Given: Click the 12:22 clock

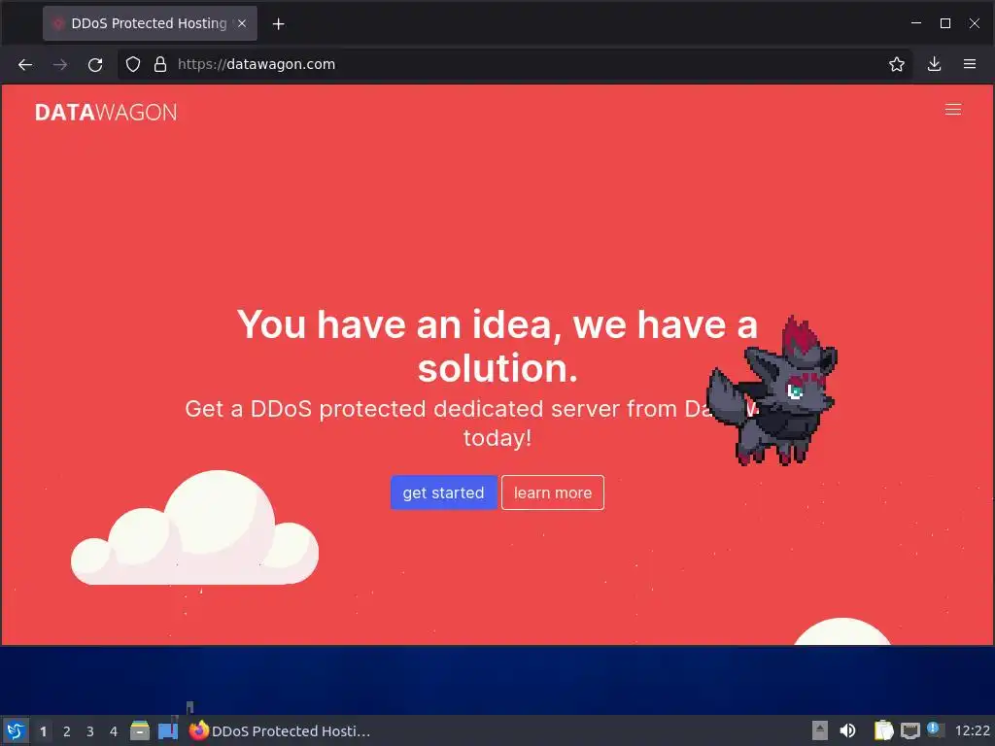Looking at the screenshot, I should click(x=972, y=730).
